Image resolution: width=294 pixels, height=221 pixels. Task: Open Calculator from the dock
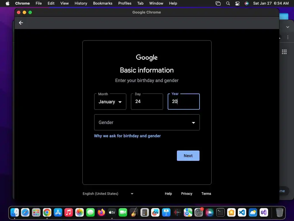145,213
